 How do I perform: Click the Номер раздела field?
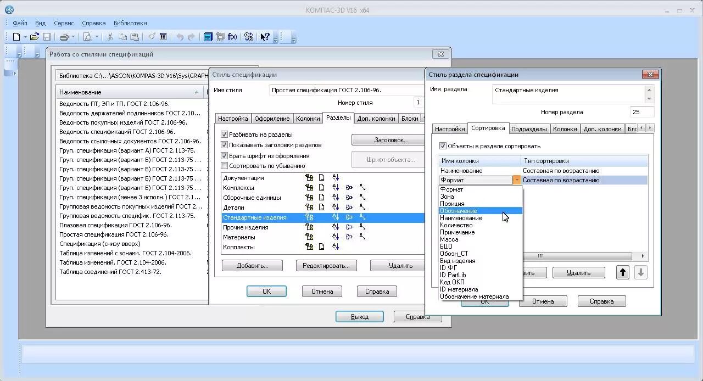pyautogui.click(x=642, y=112)
